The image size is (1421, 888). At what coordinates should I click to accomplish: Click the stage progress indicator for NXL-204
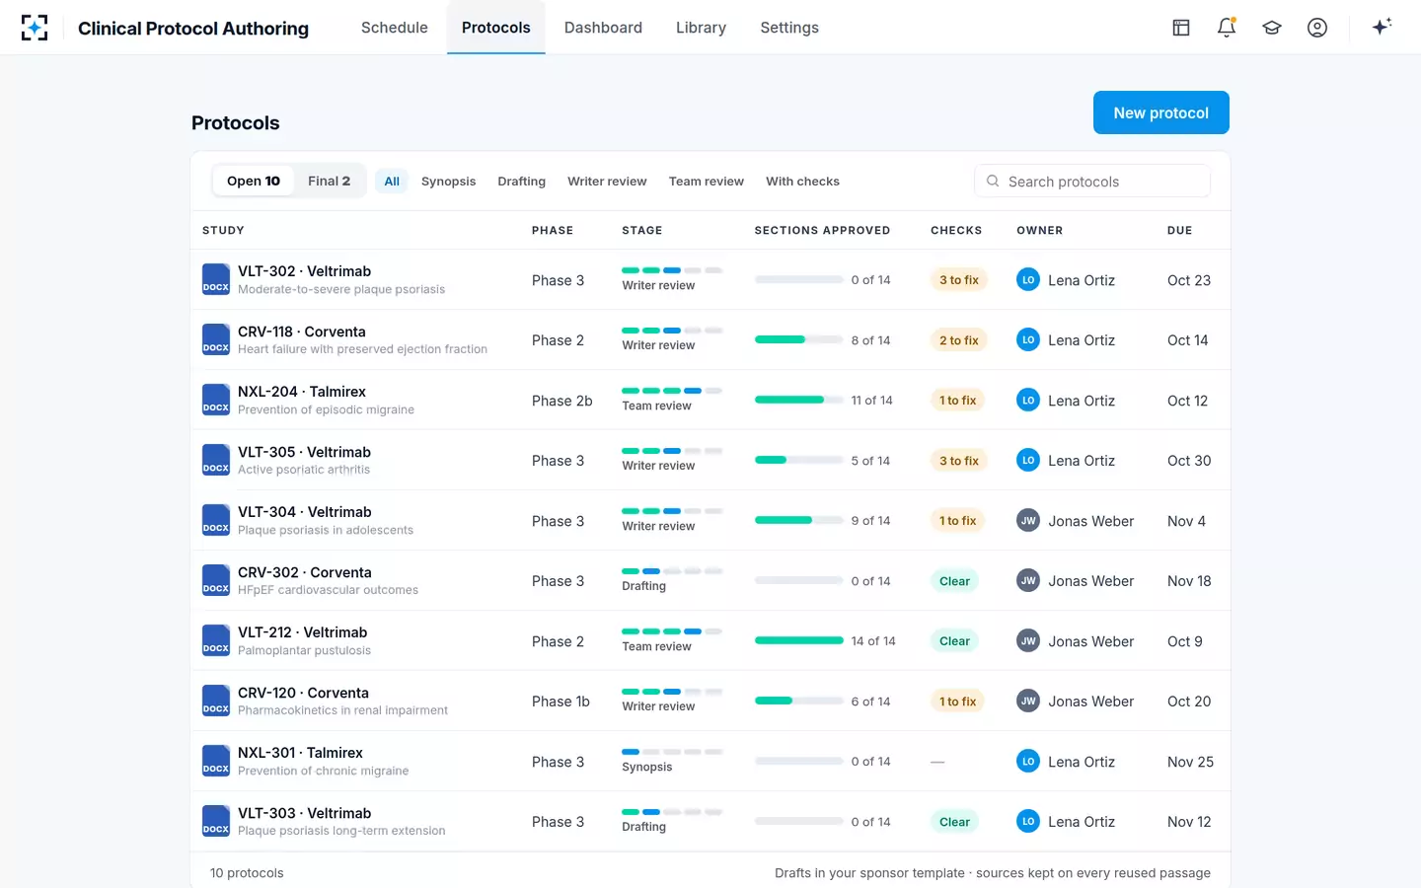coord(672,391)
